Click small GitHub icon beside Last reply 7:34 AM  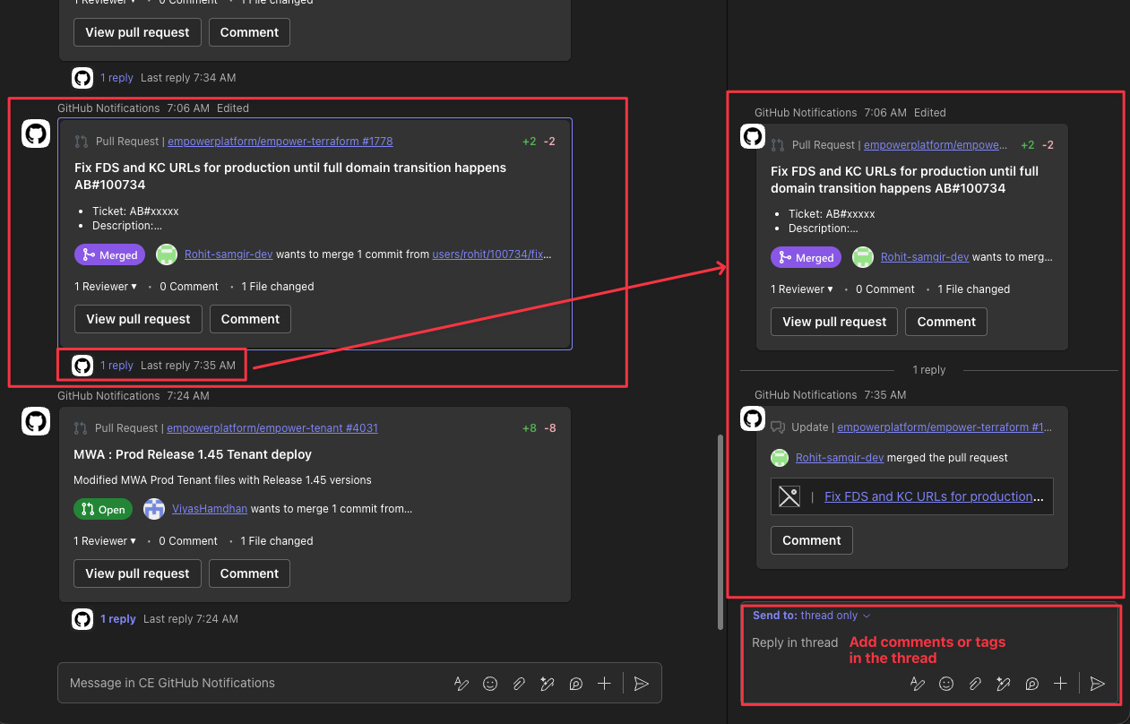(x=82, y=78)
